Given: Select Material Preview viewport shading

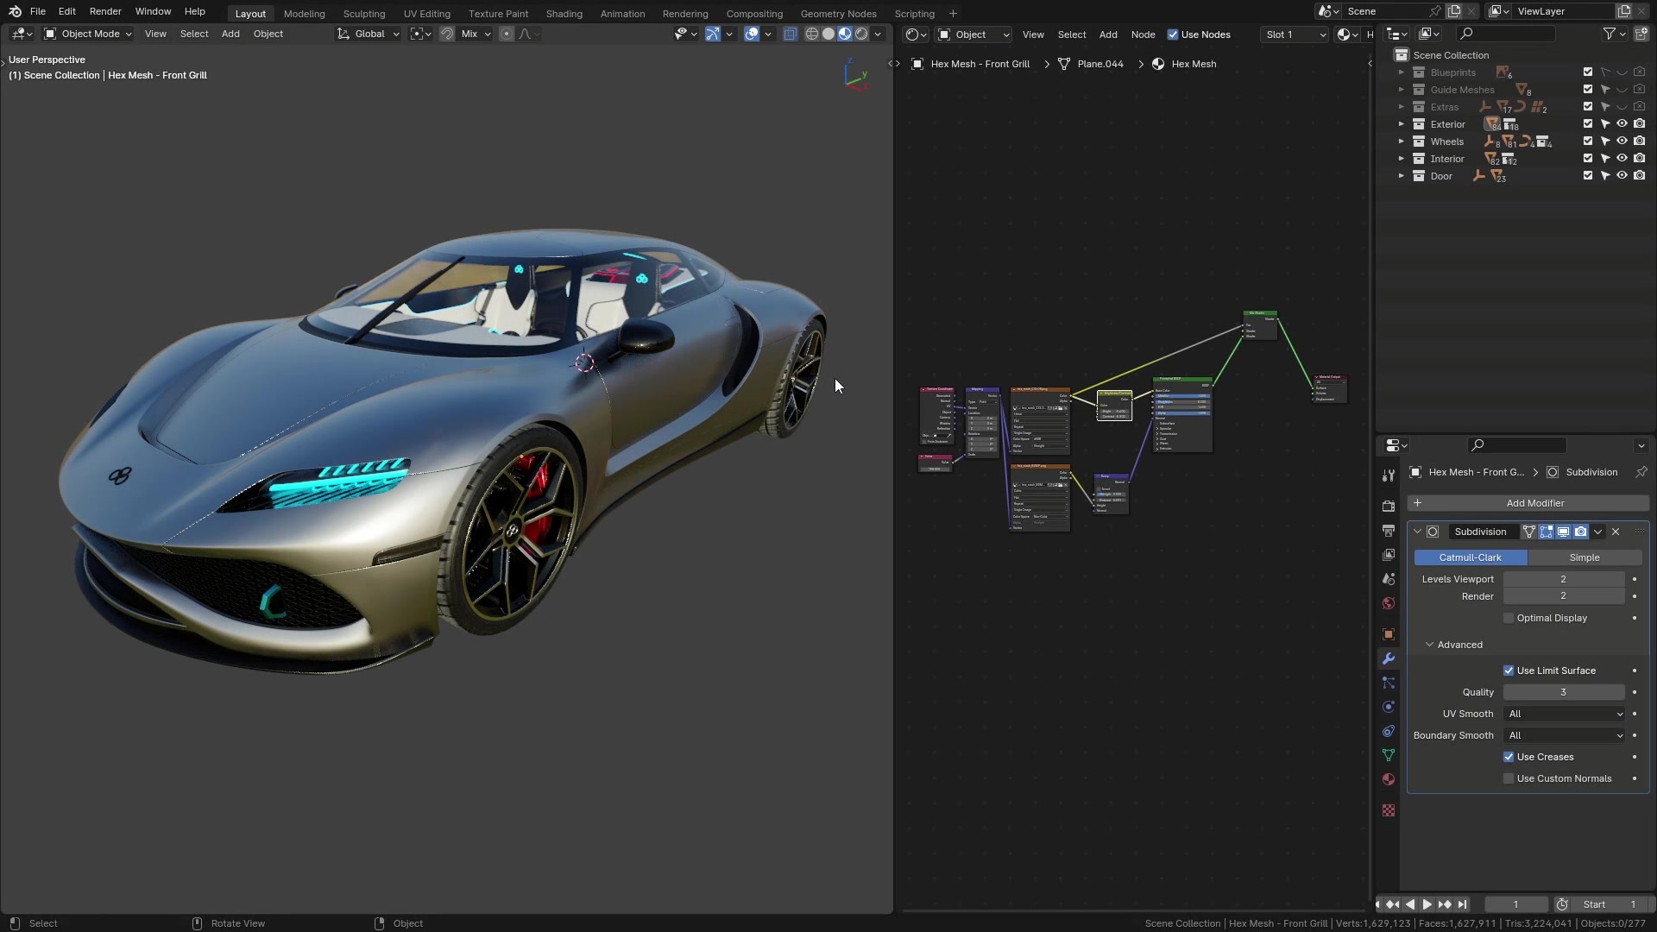Looking at the screenshot, I should coord(845,34).
